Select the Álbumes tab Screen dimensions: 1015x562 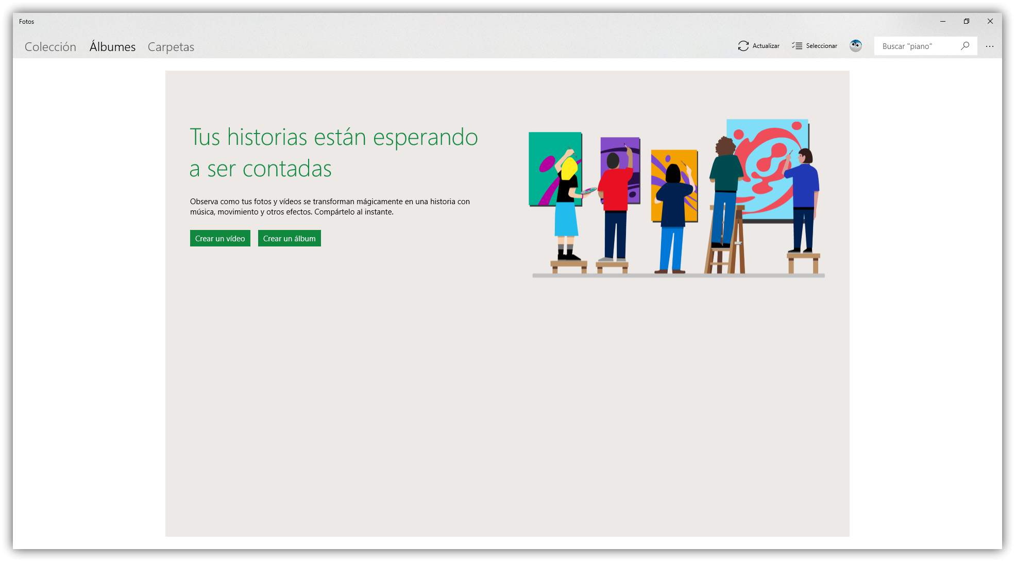tap(112, 47)
